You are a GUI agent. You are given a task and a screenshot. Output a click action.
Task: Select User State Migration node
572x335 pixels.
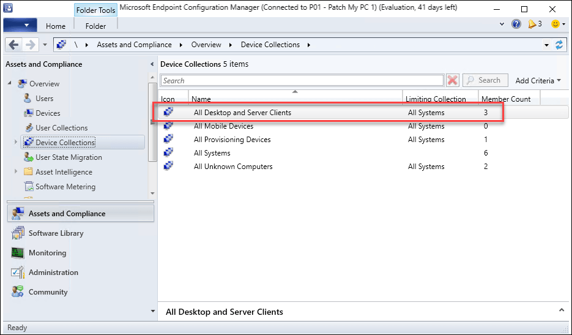click(69, 157)
